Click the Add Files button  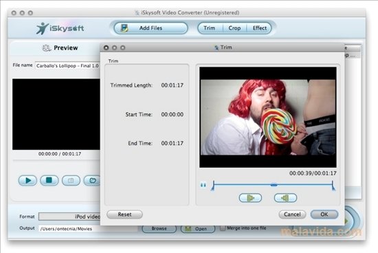151,28
